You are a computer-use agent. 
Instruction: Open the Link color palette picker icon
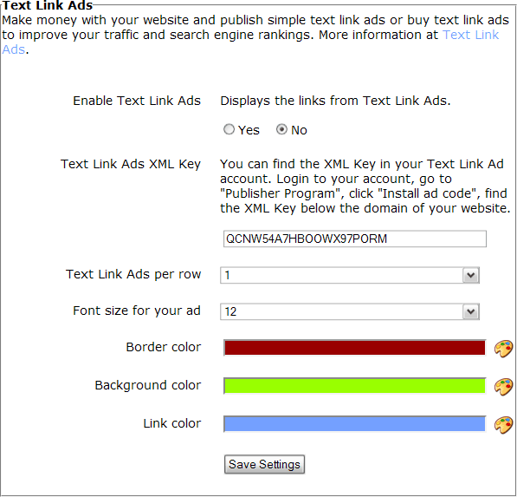[503, 425]
